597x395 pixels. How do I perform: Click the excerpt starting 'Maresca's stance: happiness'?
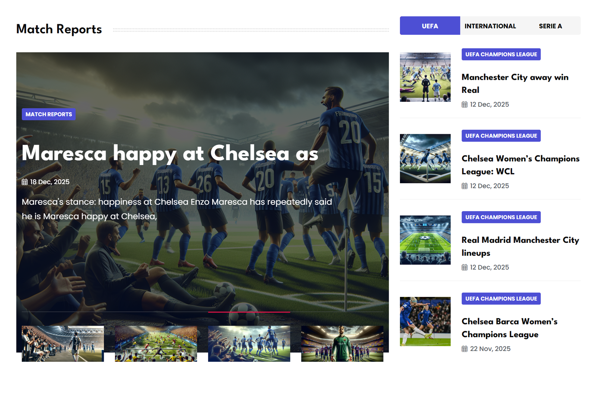(x=177, y=209)
